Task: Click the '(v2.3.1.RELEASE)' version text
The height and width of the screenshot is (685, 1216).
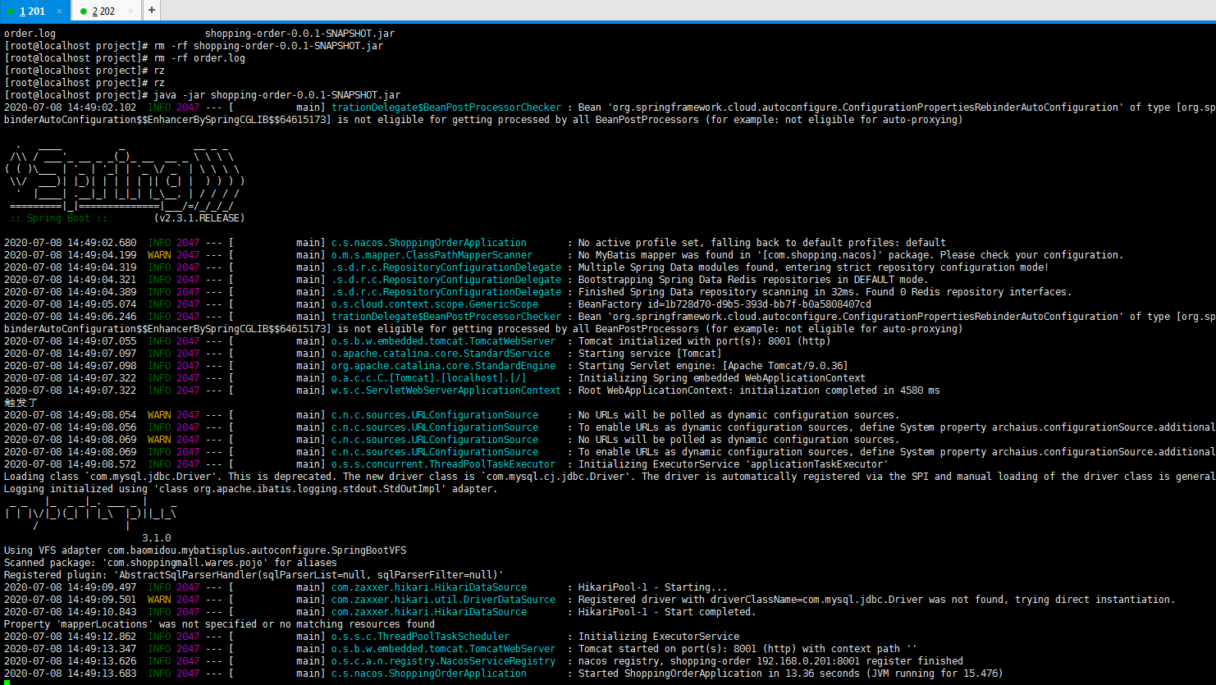Action: [x=199, y=218]
